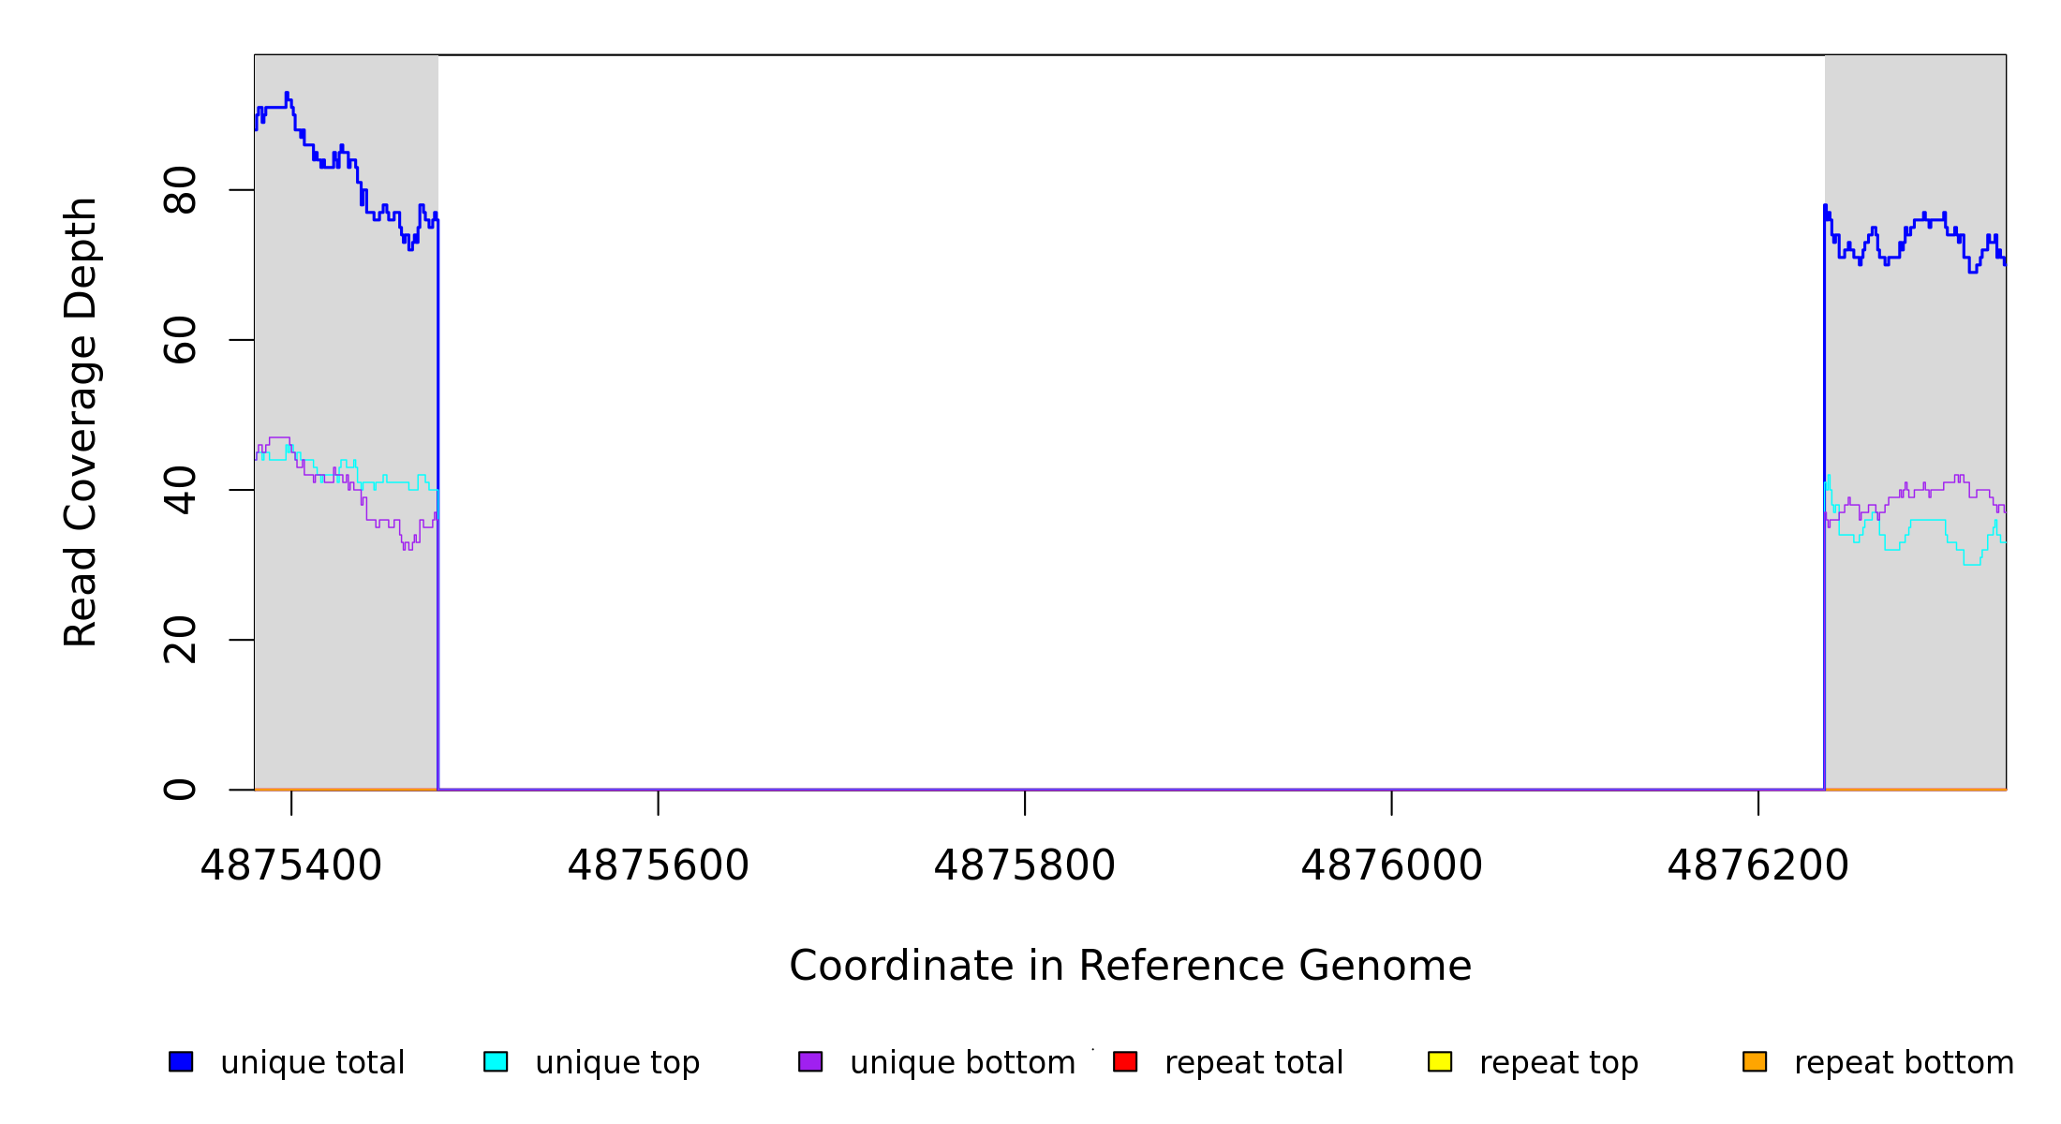
Task: Click the 40 y-axis tick label
Action: pyautogui.click(x=180, y=490)
